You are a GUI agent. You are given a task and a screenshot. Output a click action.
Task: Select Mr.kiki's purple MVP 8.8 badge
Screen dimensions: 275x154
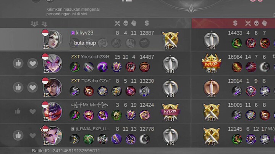170,112
